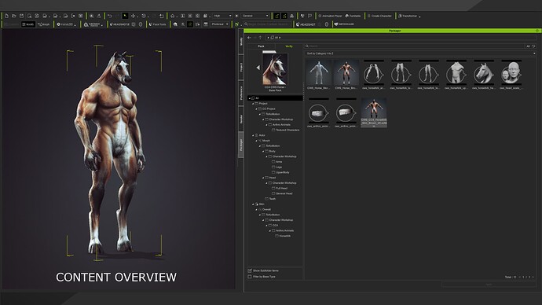Select the Pack tab
The image size is (542, 305).
pos(261,46)
